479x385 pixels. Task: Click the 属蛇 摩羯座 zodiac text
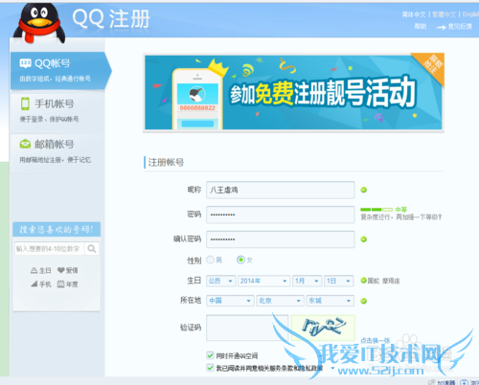click(x=383, y=281)
